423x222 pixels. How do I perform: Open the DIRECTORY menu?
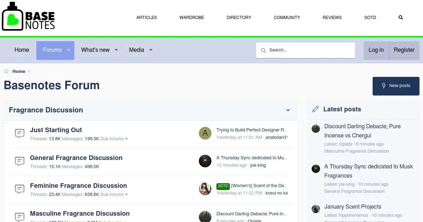point(239,17)
